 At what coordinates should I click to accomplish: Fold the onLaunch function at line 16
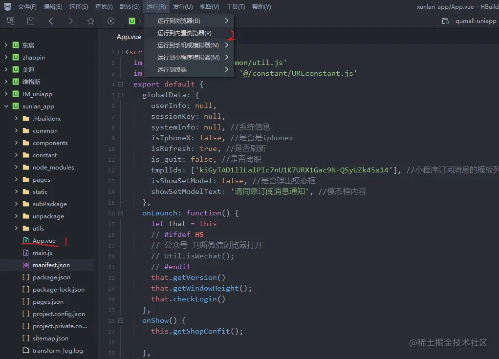[x=120, y=213]
